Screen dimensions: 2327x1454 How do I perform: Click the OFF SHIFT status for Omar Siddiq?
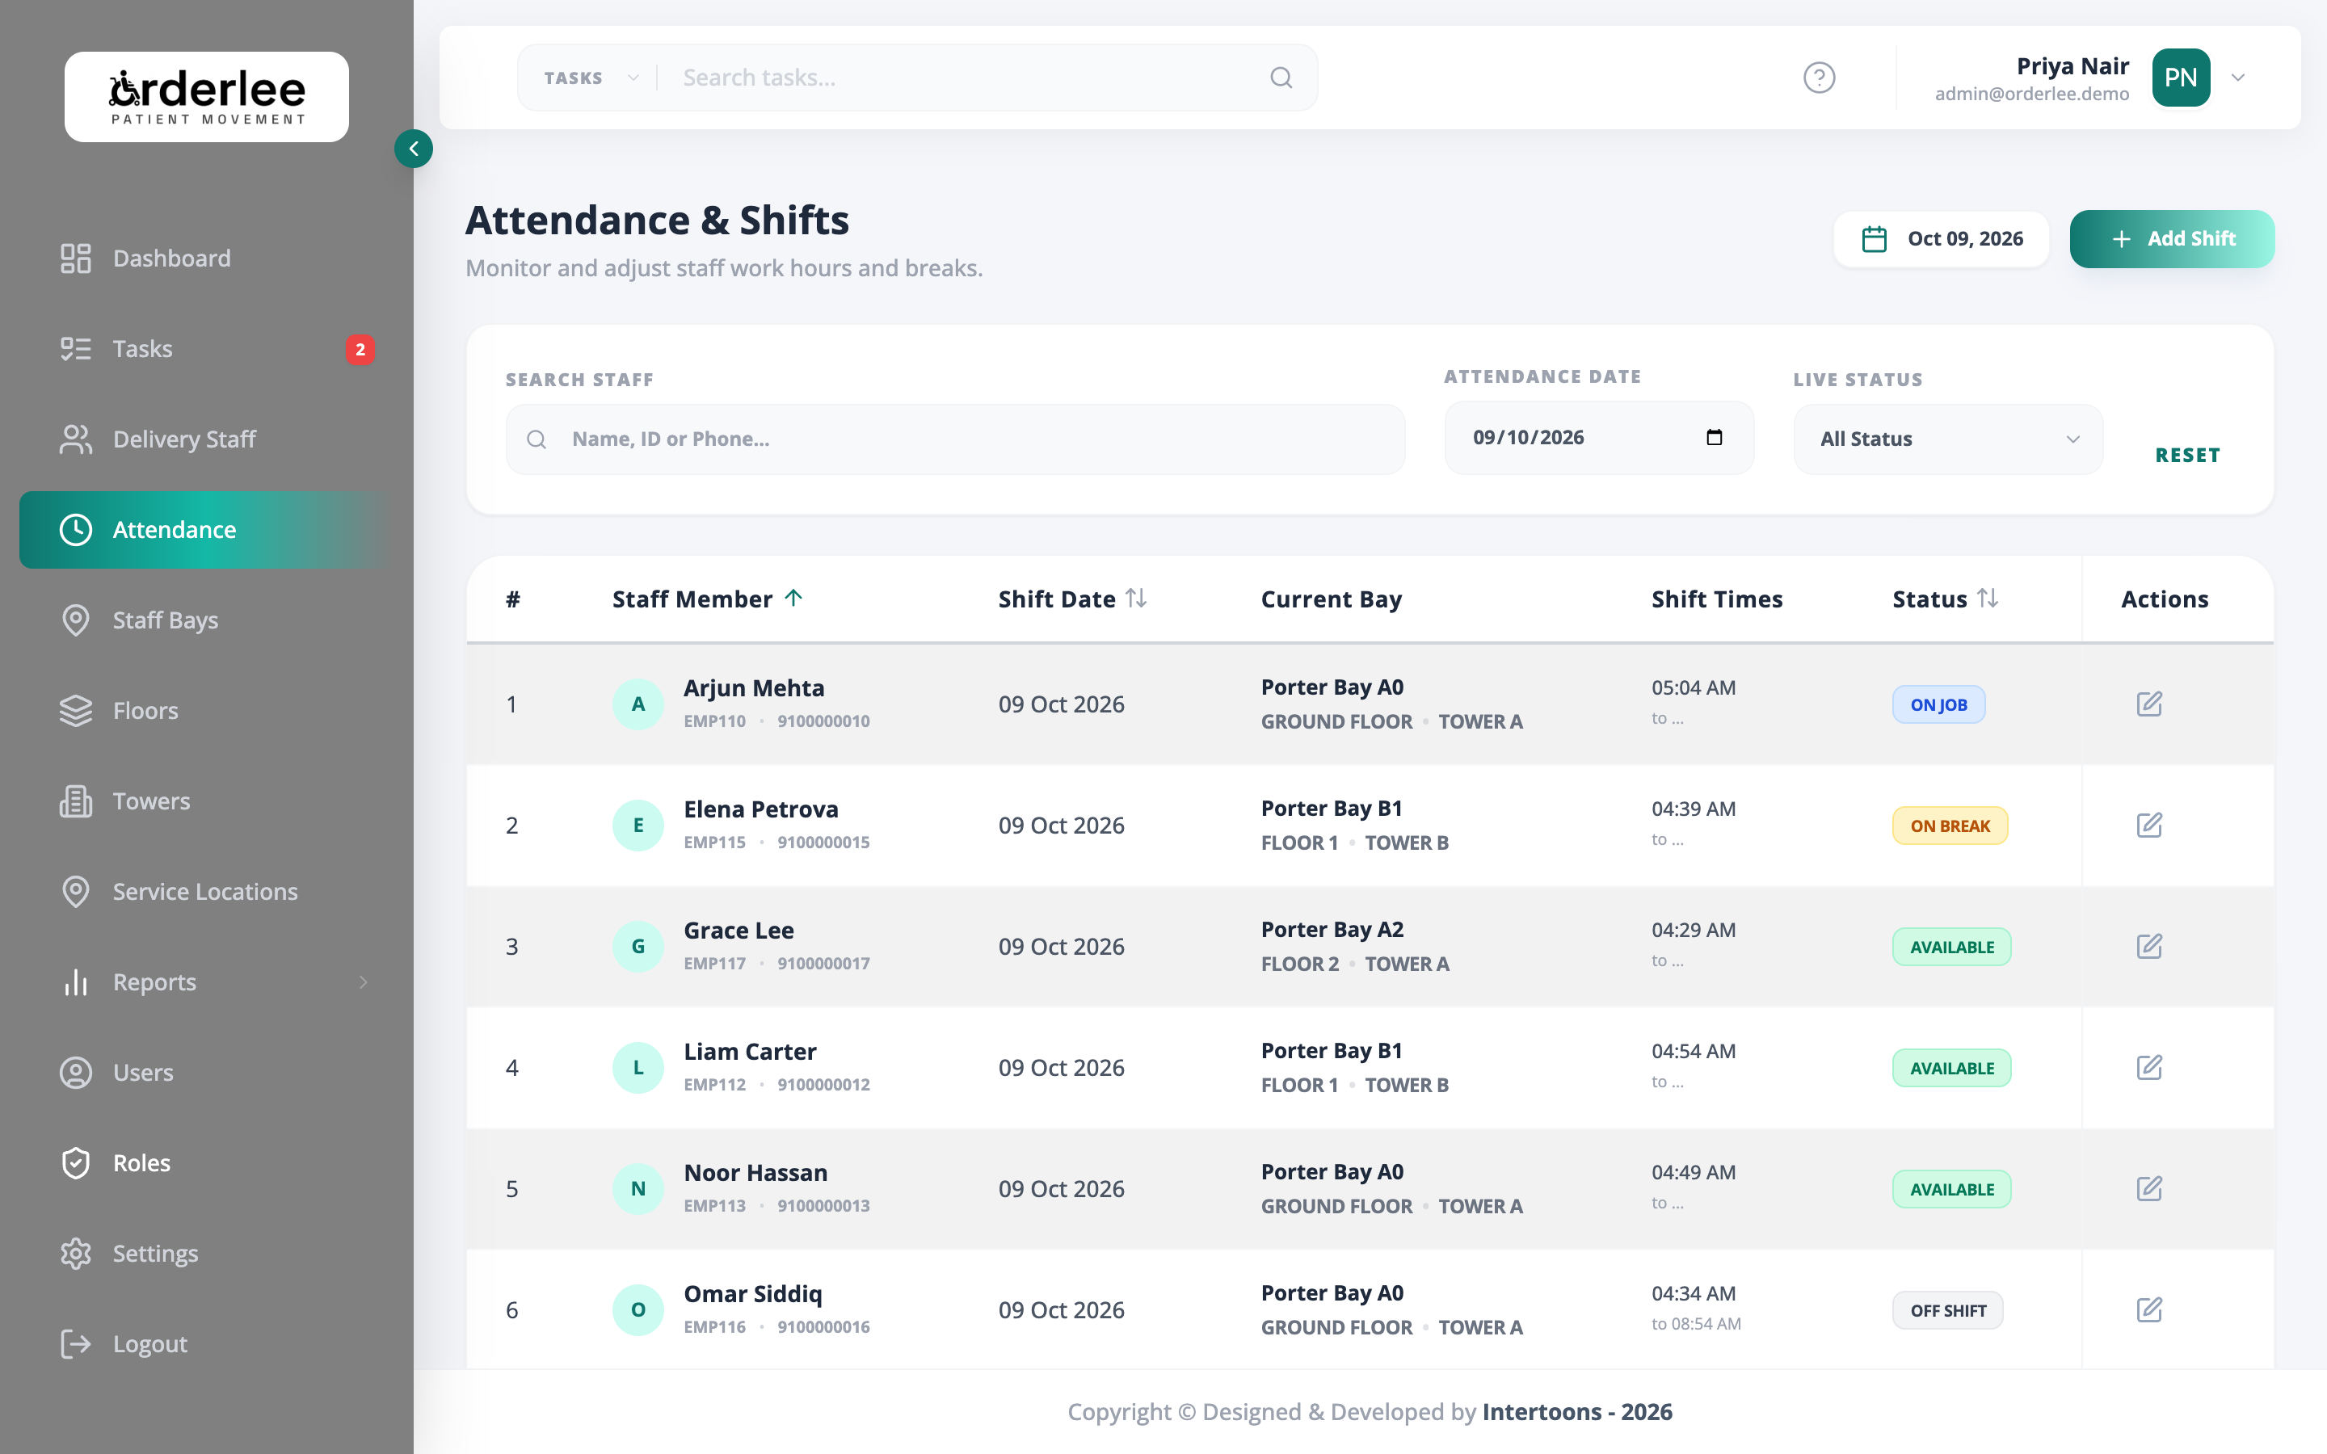1947,1311
